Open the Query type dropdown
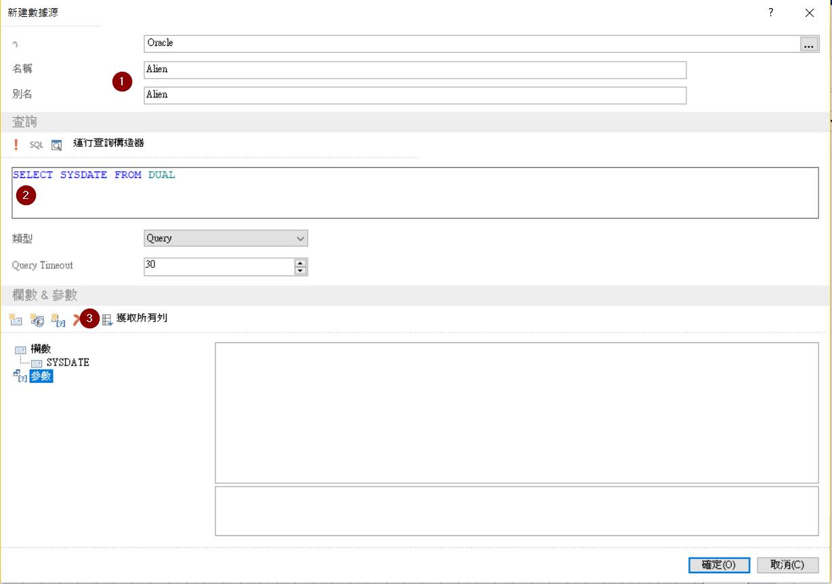The height and width of the screenshot is (584, 832). (226, 238)
